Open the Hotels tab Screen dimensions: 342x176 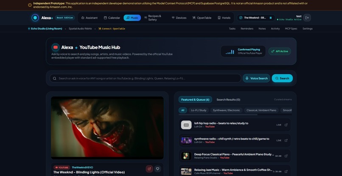[224, 18]
